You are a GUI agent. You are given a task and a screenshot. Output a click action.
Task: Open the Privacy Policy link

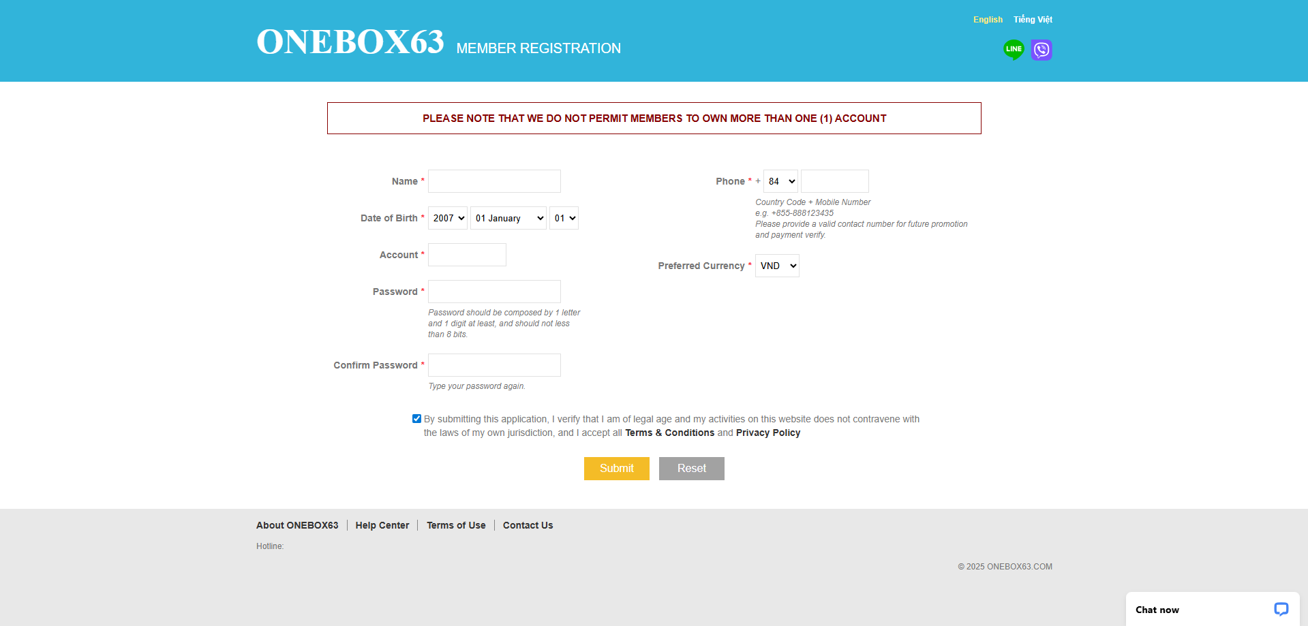[x=767, y=433]
